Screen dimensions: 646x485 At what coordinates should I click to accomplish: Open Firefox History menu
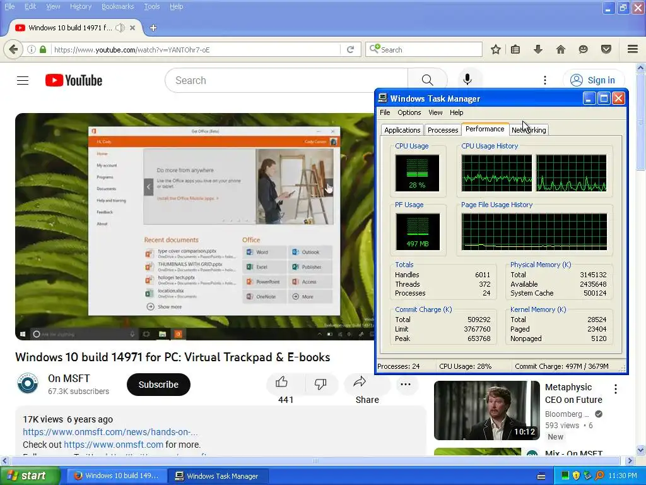[x=81, y=6]
